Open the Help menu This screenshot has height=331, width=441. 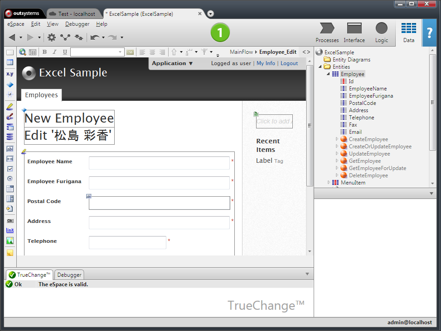[102, 24]
